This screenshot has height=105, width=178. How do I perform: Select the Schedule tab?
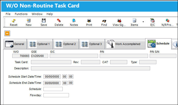point(158,44)
